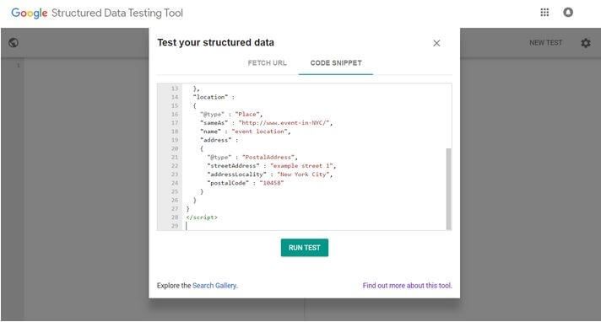601x322 pixels.
Task: Select the CODE SNIPPET tab
Action: click(x=336, y=62)
